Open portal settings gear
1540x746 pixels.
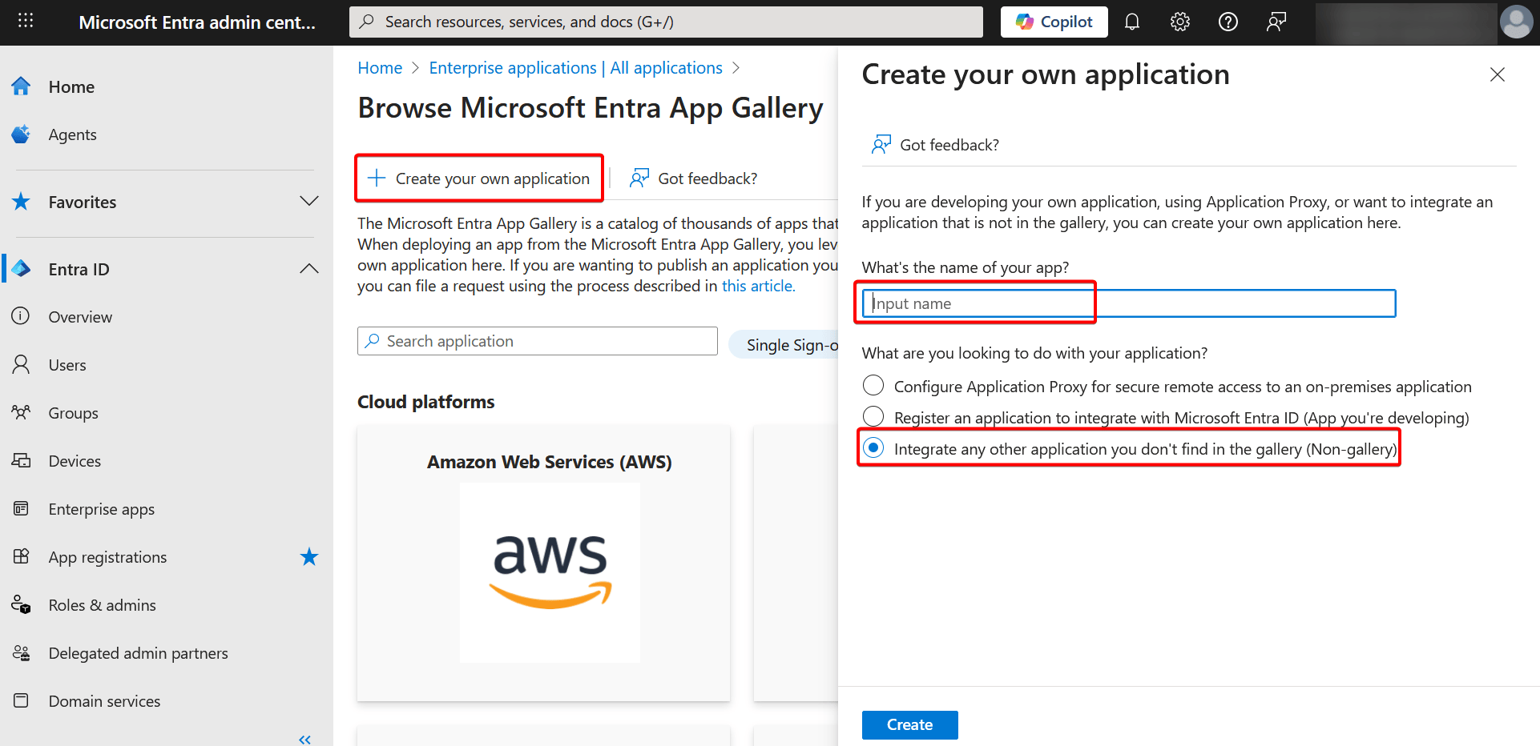(1179, 22)
